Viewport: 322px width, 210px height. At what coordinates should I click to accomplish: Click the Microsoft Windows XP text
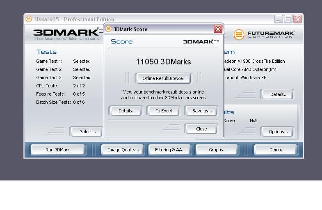click(x=245, y=78)
